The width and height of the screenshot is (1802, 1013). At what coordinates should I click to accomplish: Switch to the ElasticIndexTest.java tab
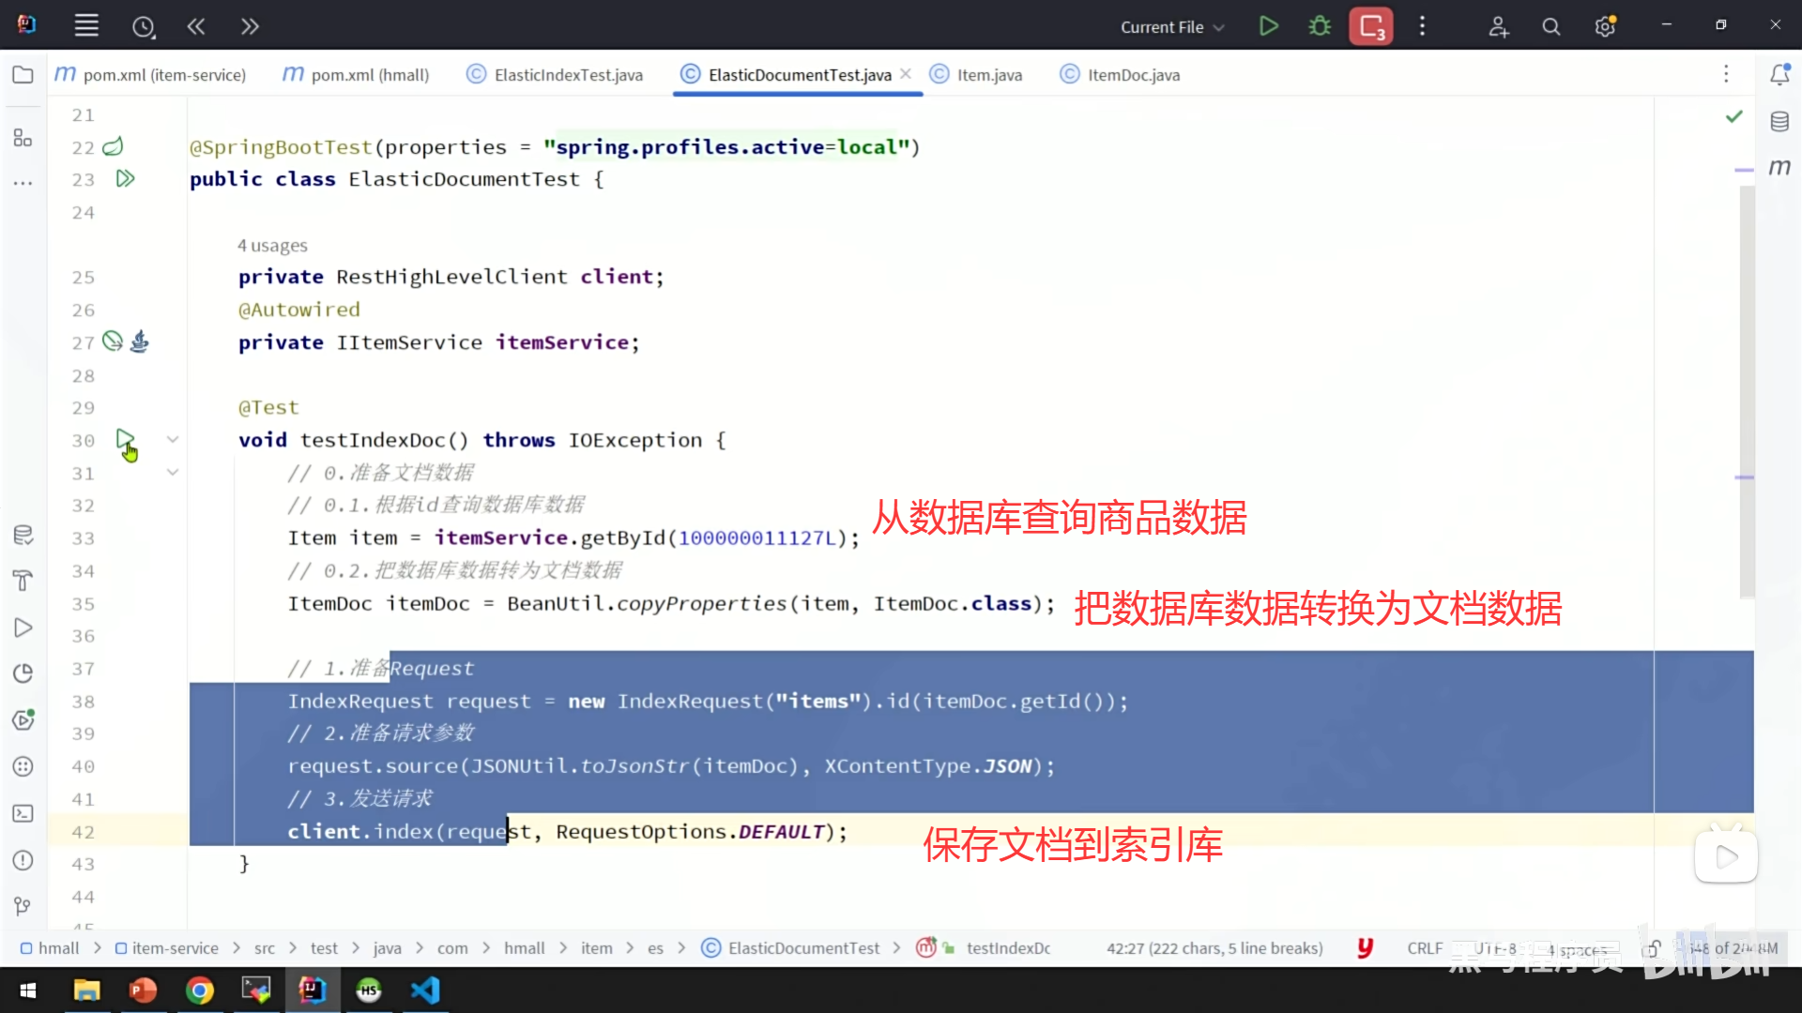pos(568,75)
